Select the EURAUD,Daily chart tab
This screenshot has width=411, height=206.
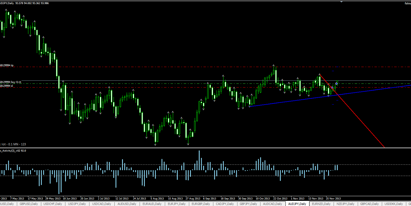(x=152, y=204)
